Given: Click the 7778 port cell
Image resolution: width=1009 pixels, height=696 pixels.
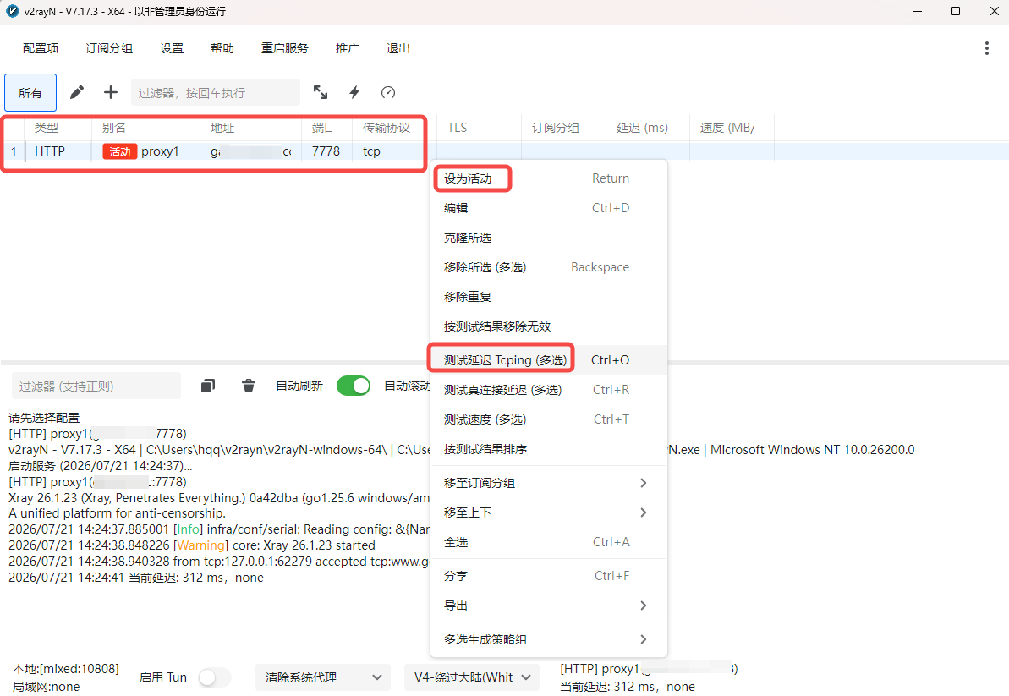Looking at the screenshot, I should [x=326, y=151].
